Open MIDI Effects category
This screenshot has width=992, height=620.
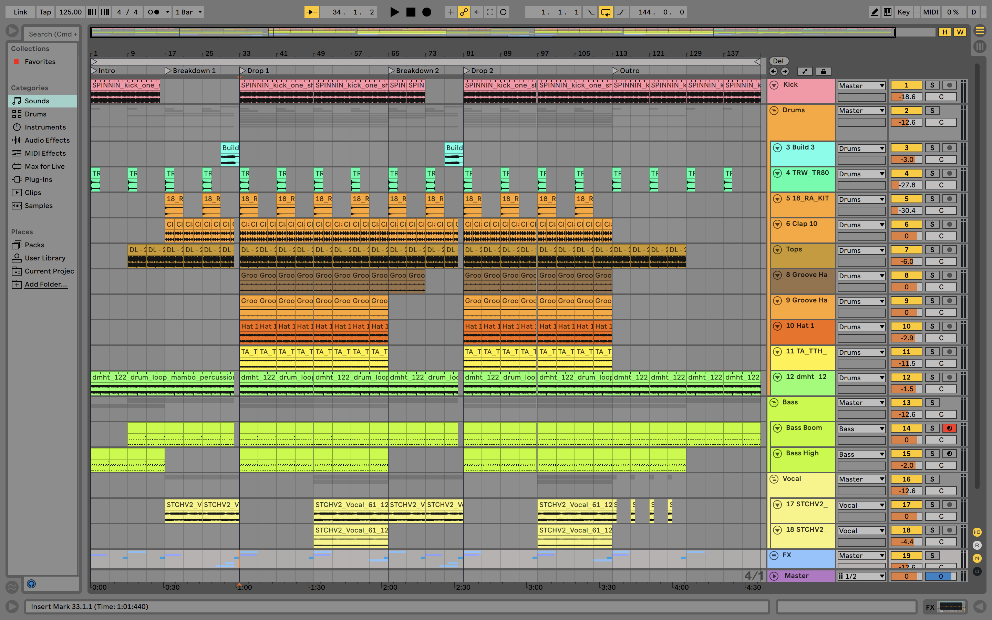[x=45, y=153]
